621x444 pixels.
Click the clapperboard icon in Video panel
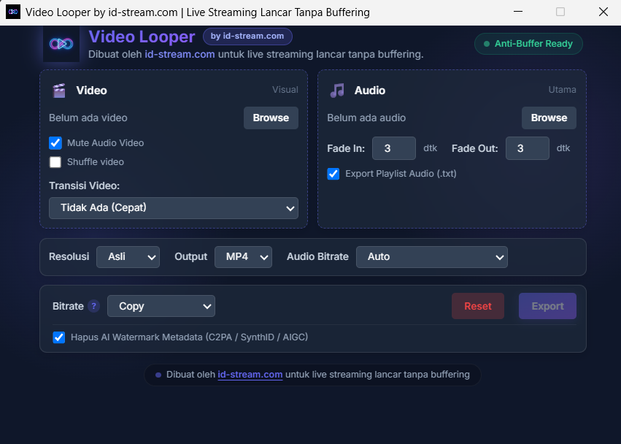click(x=59, y=91)
